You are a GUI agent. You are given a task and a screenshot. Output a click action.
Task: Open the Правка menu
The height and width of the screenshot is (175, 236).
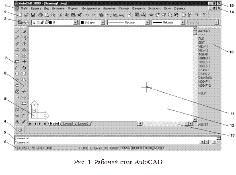[36, 8]
